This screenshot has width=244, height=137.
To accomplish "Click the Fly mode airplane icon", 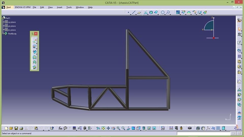I will (98, 128).
